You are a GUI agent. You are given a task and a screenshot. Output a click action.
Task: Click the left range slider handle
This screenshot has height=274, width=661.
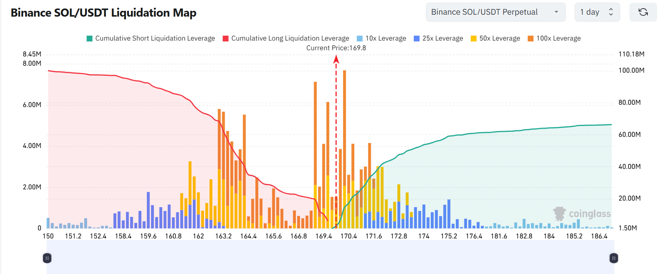[47, 258]
